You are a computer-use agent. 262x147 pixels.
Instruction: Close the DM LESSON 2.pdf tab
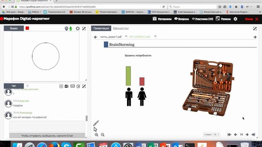(155, 36)
